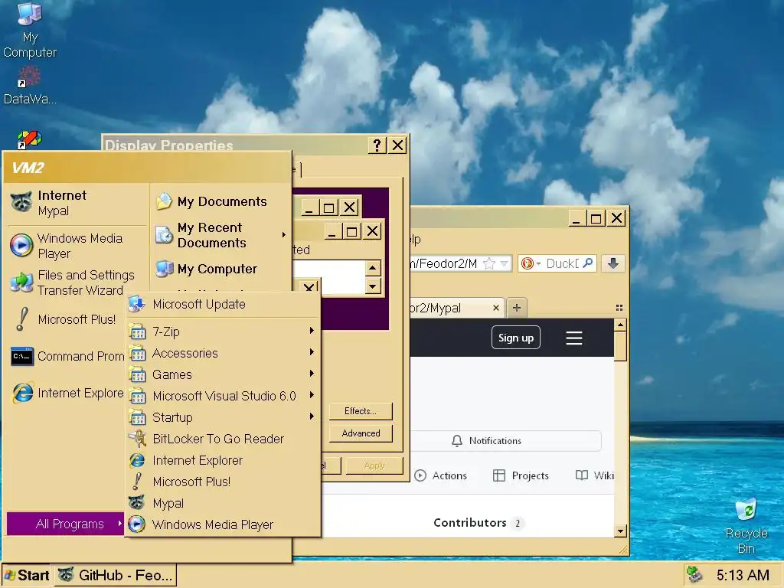Click the system tray network icon
The image size is (784, 588).
click(x=694, y=574)
